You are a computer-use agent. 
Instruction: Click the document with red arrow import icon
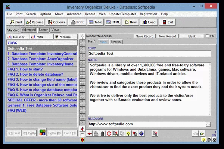point(135,134)
